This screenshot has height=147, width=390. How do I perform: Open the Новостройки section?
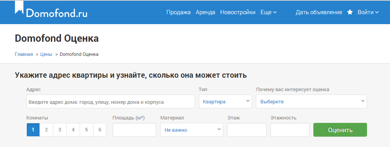click(238, 12)
